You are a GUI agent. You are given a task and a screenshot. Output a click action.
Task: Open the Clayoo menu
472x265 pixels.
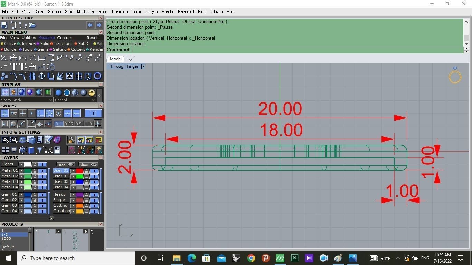point(217,12)
